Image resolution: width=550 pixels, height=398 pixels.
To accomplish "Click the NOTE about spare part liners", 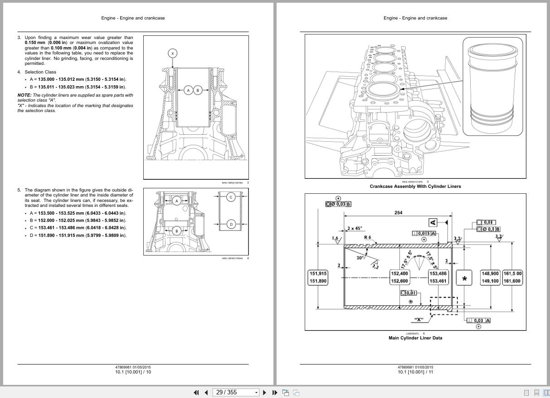I will coord(75,98).
